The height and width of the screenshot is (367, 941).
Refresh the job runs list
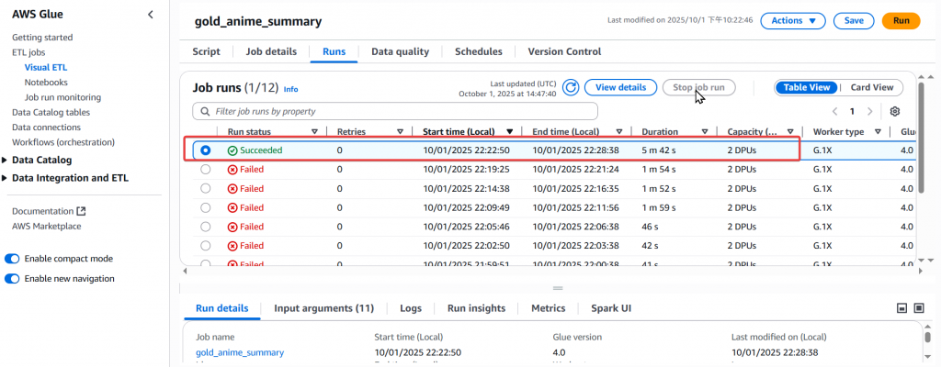click(x=572, y=87)
